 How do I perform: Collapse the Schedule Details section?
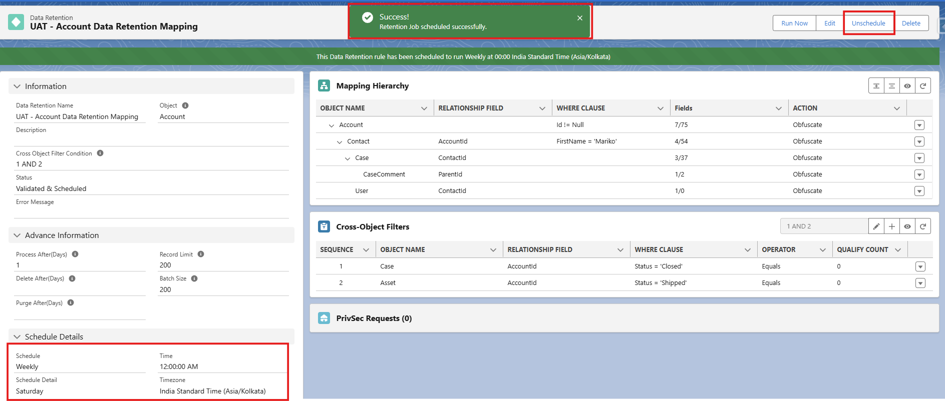tap(17, 337)
